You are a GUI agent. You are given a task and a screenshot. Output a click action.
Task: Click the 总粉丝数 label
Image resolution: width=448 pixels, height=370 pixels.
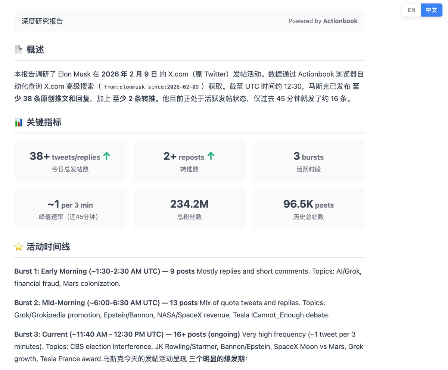(x=189, y=217)
